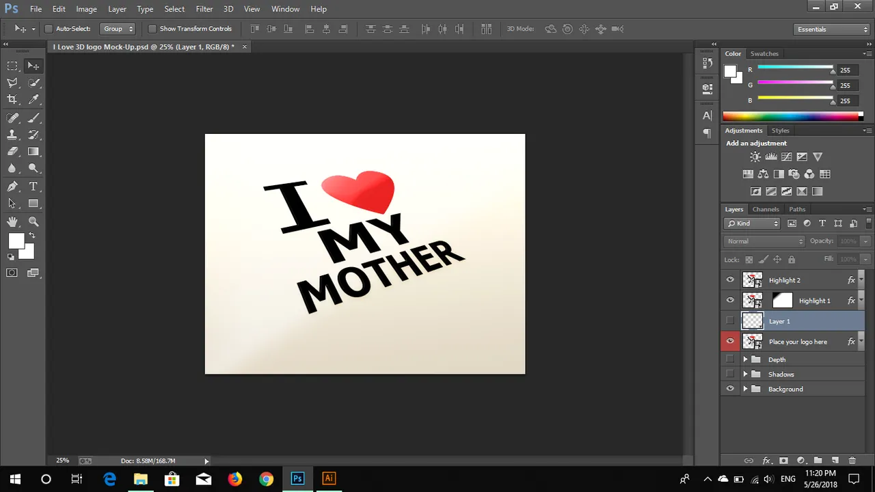Open the Filter menu
Viewport: 875px width, 492px height.
(204, 9)
